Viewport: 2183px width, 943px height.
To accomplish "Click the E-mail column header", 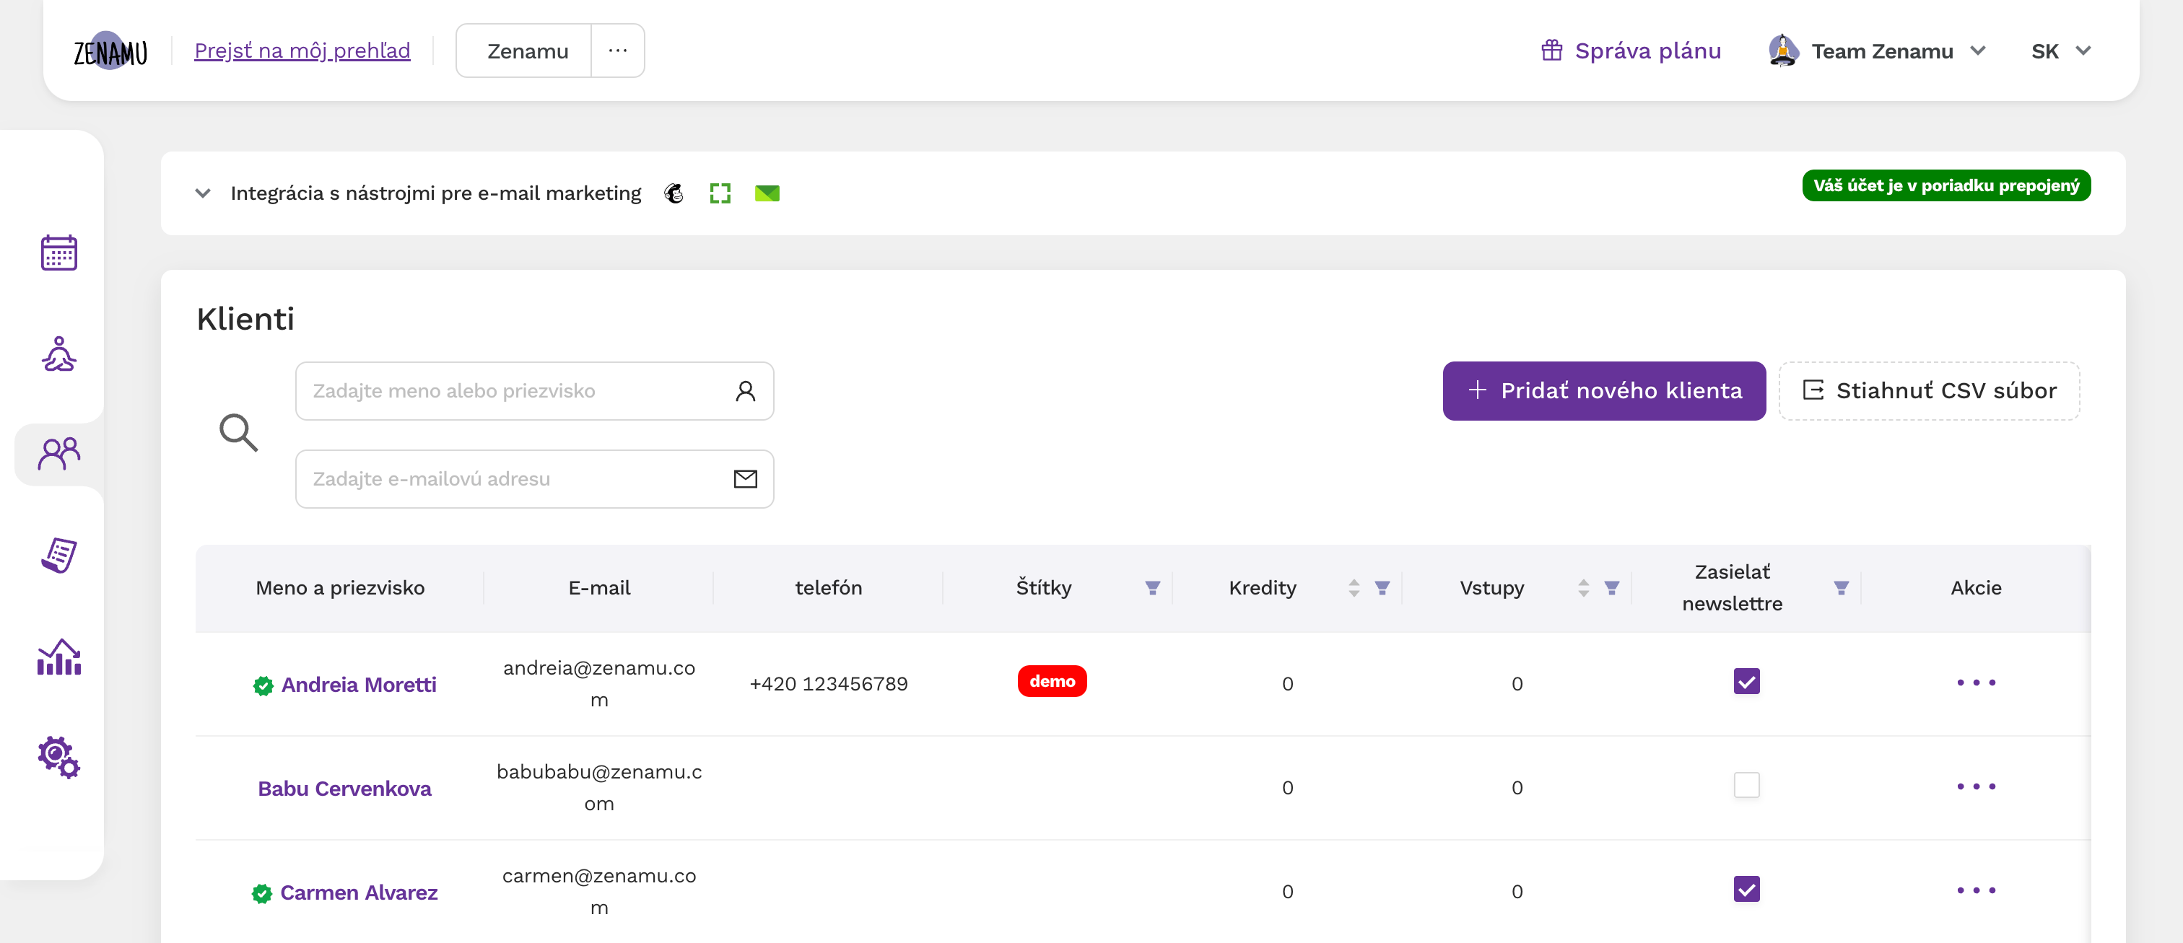I will [599, 588].
